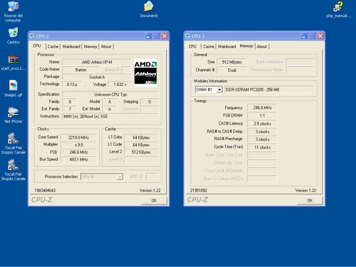Open the CPU #1 Processor Selection dropdown
Screen dimensions: 356x267
tap(120, 177)
